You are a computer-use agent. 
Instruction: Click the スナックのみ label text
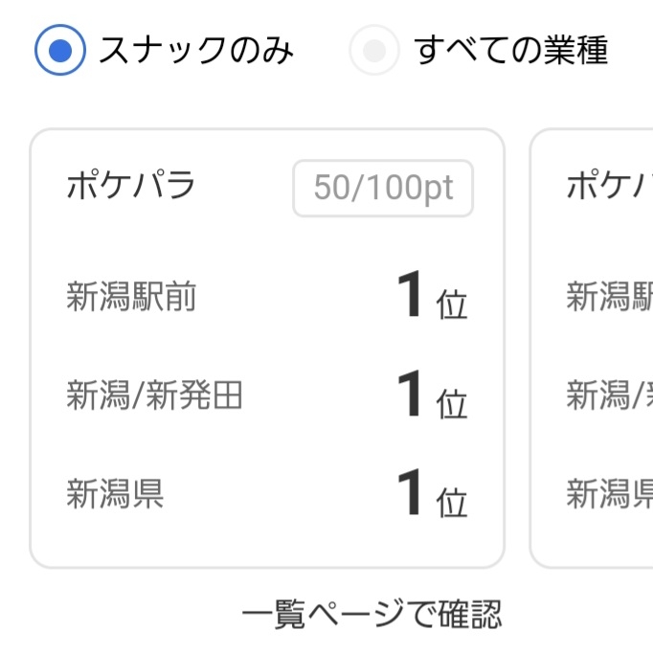point(195,50)
